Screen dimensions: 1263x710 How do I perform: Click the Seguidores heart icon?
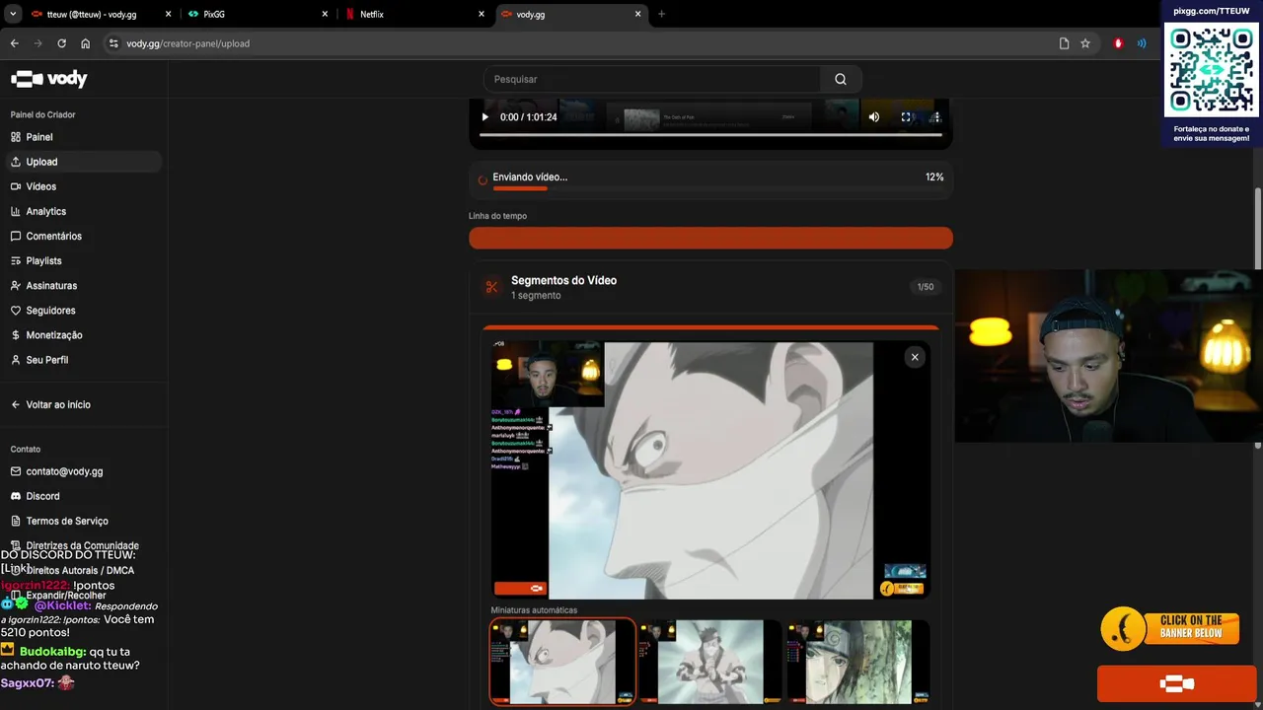coord(16,310)
